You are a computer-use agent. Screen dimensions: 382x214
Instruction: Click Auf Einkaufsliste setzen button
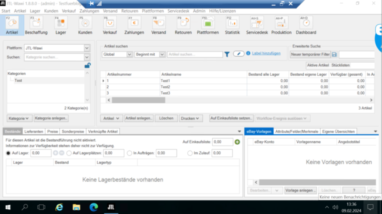tap(231, 118)
